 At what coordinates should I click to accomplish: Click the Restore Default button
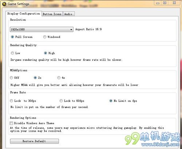[34, 141]
